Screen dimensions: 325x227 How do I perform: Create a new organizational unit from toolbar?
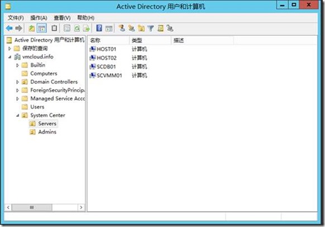tap(141, 28)
